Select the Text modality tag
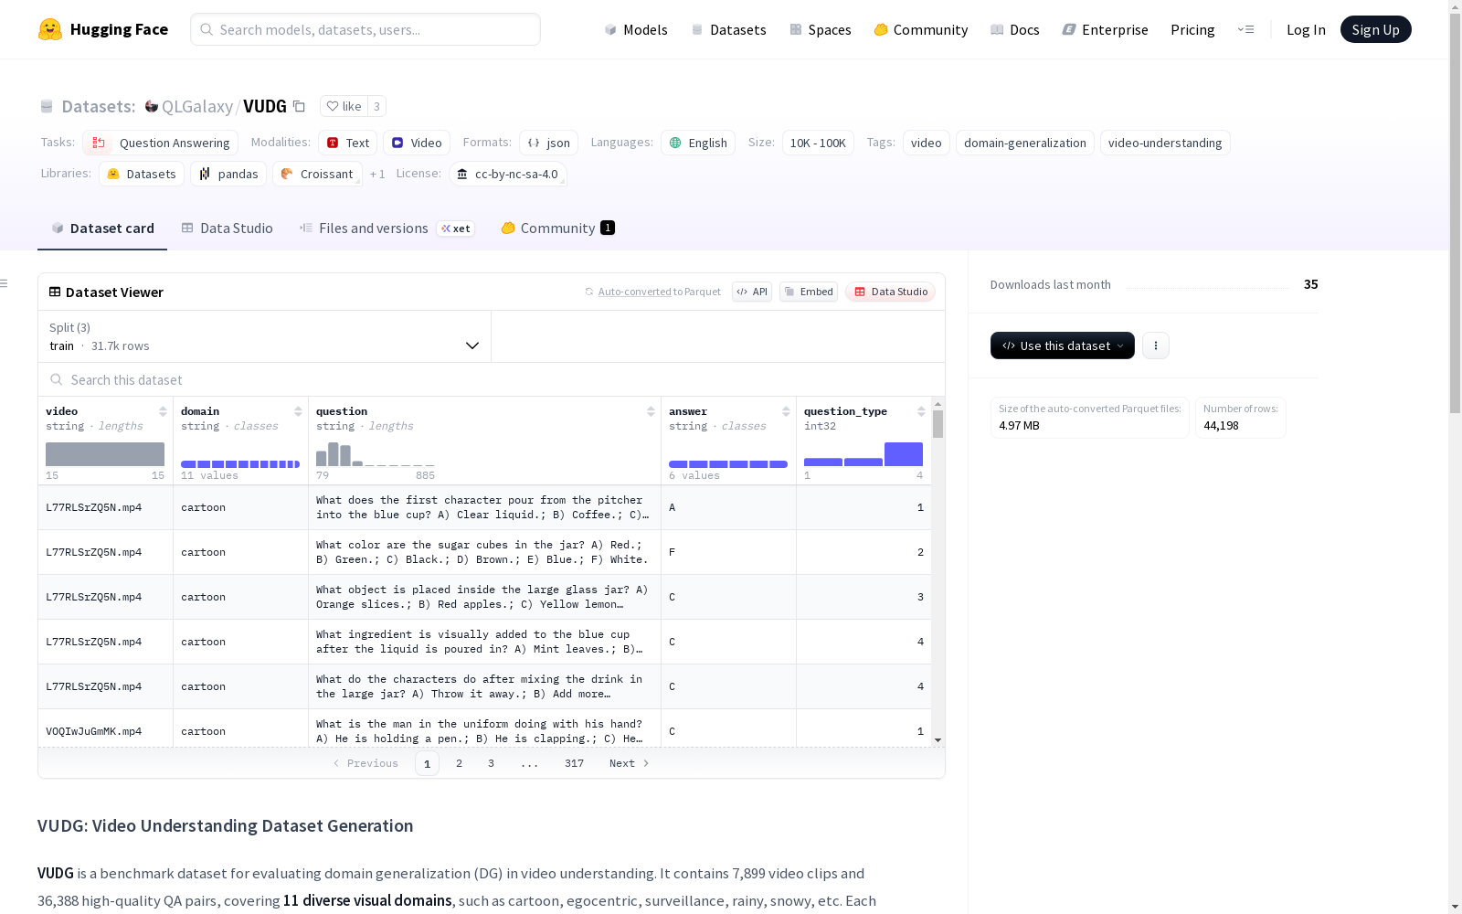The height and width of the screenshot is (914, 1462). (348, 143)
